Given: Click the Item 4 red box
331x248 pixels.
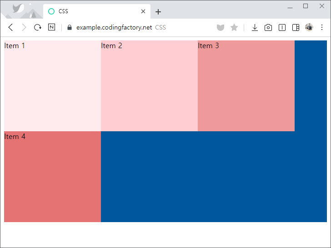Looking at the screenshot, I should [x=52, y=177].
